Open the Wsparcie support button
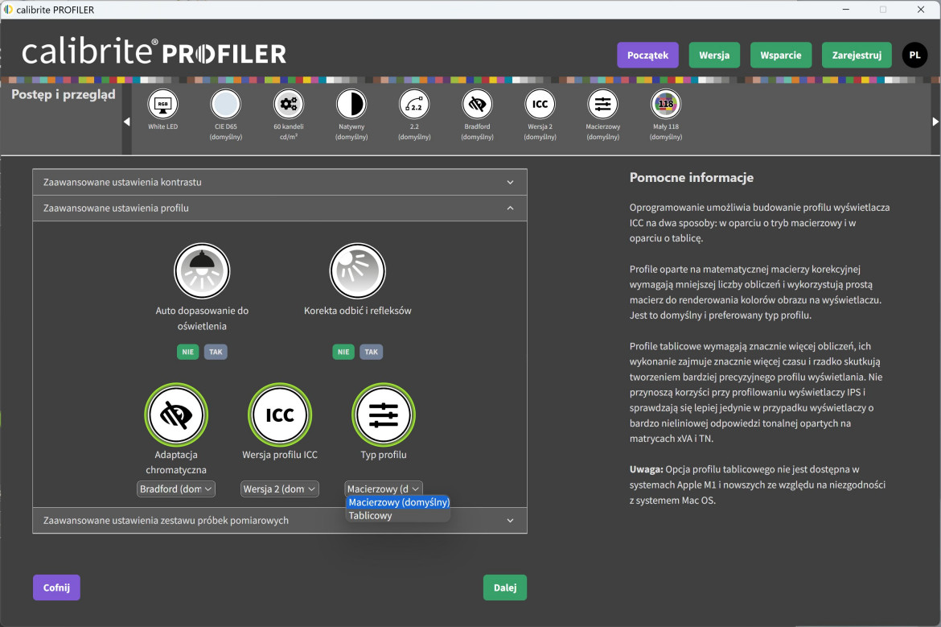941x627 pixels. click(781, 56)
